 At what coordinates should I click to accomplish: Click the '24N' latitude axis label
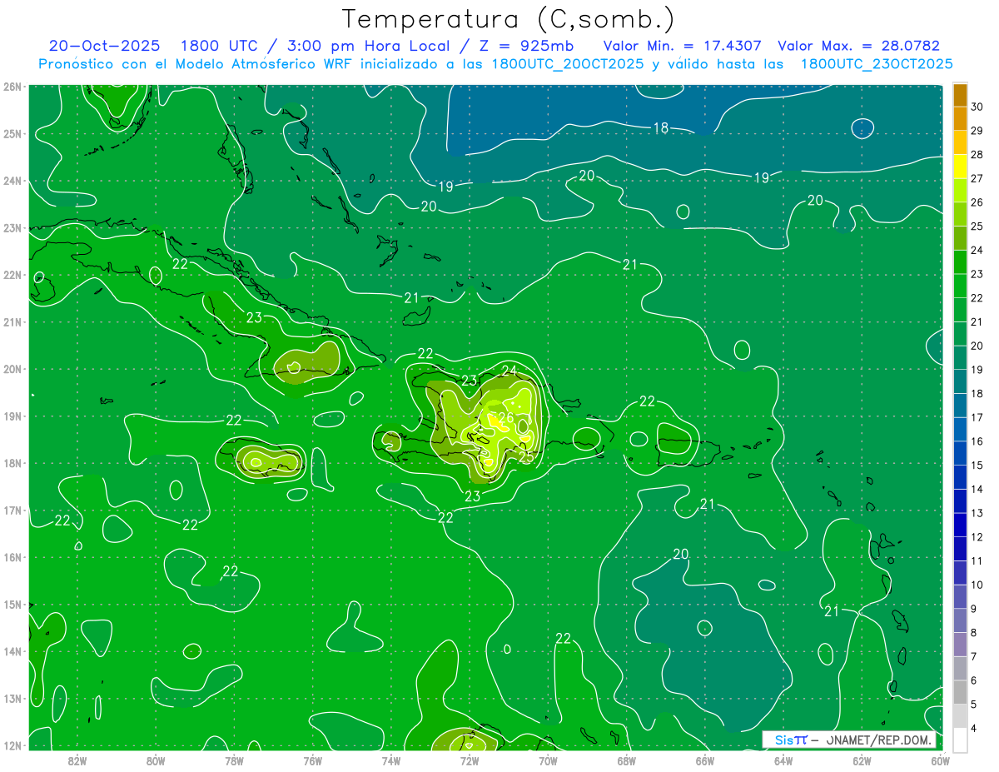click(x=12, y=181)
